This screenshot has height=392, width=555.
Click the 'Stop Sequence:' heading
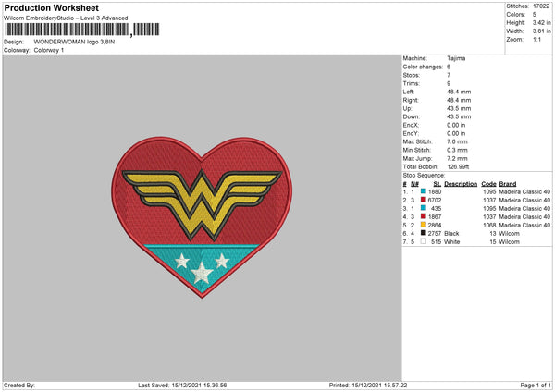tap(424, 176)
